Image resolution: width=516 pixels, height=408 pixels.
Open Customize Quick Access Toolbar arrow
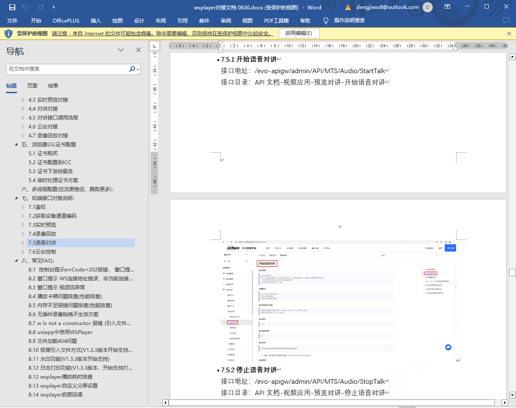click(x=54, y=7)
